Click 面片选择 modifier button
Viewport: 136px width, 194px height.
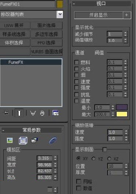pyautogui.click(x=47, y=25)
